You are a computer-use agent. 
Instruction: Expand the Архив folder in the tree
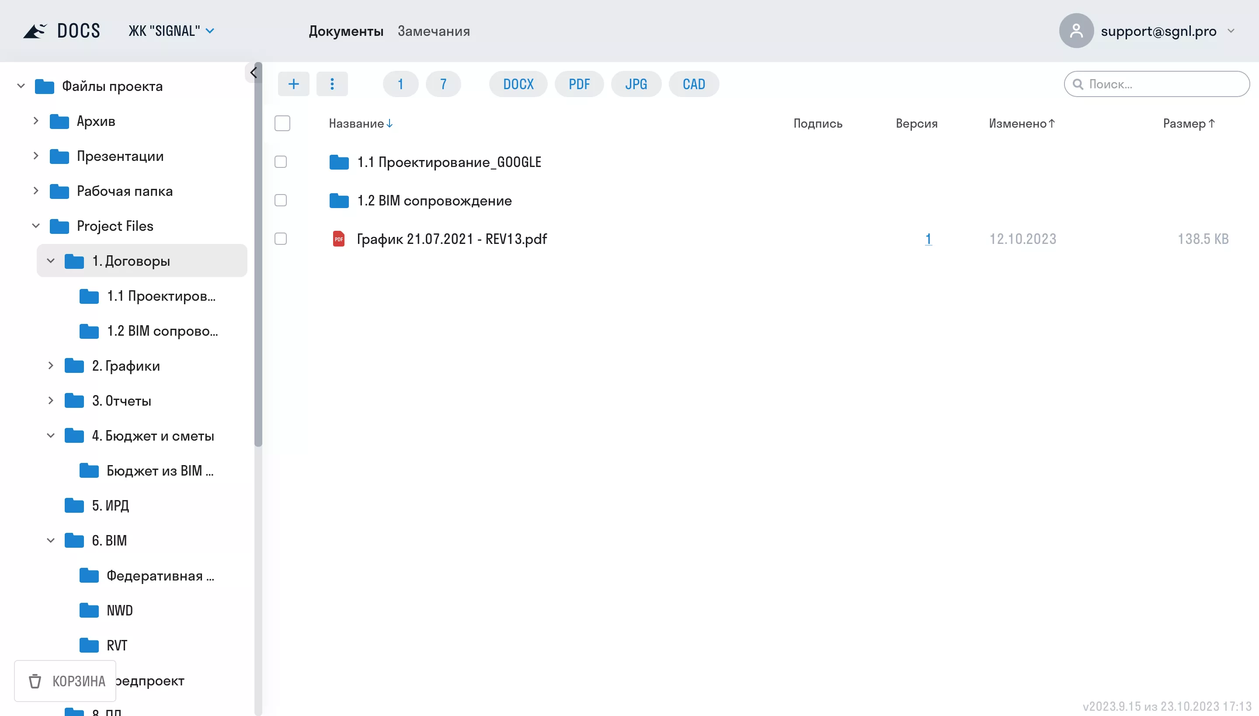(36, 121)
